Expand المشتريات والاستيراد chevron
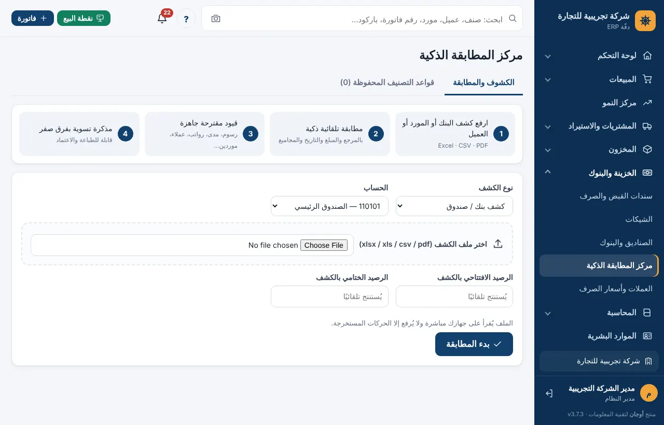 [548, 126]
